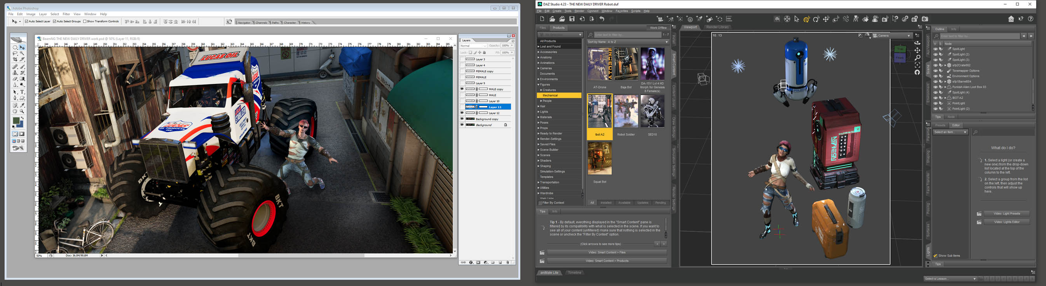Switch to the Render Library tab
This screenshot has width=1046, height=286.
click(718, 27)
